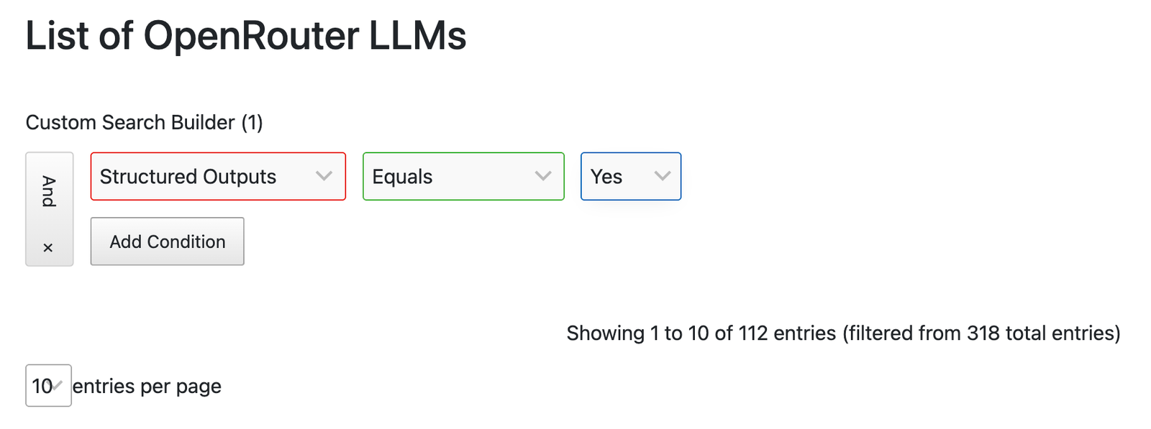Click the "entries per page" label
The image size is (1151, 429).
tap(147, 387)
